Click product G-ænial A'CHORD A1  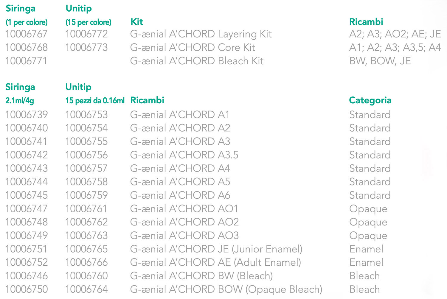click(x=180, y=115)
